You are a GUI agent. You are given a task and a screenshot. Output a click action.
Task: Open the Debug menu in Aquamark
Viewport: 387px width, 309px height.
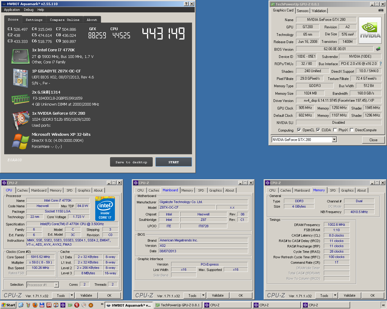pos(29,10)
